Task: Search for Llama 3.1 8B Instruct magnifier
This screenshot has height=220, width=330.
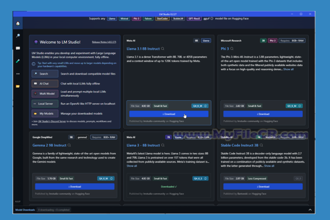Action: pos(163,49)
